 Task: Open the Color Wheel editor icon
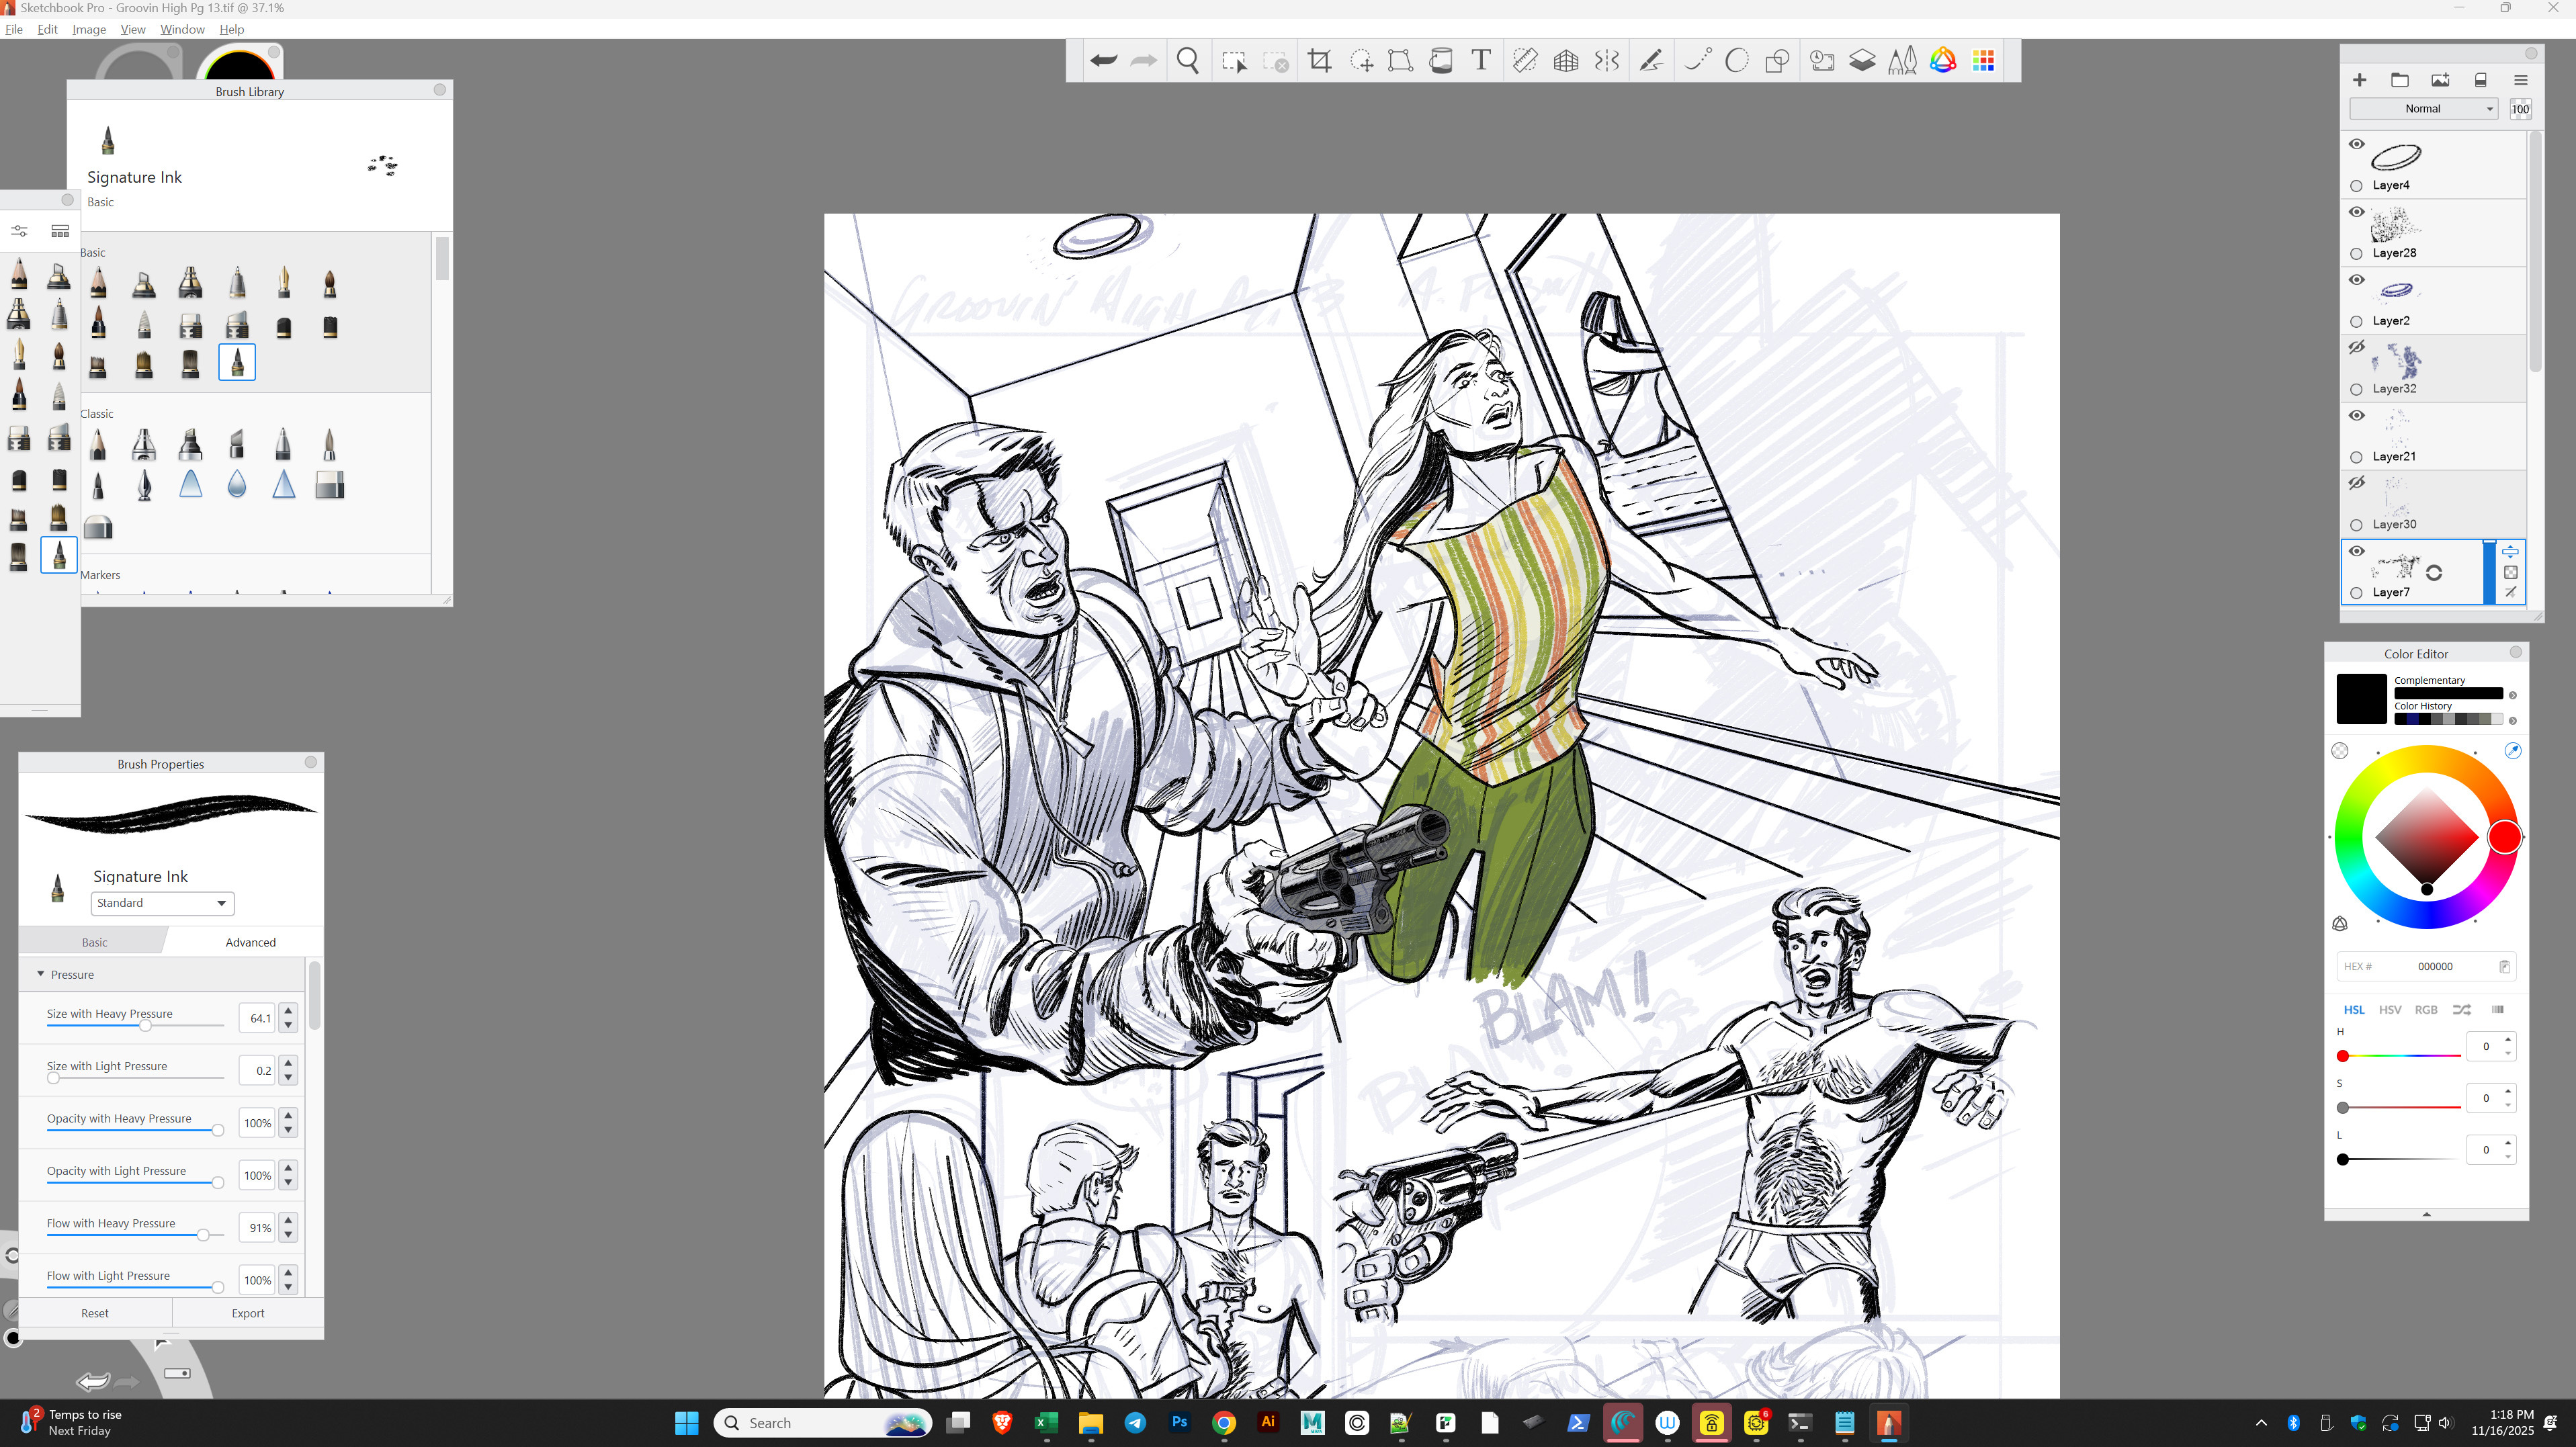1943,61
